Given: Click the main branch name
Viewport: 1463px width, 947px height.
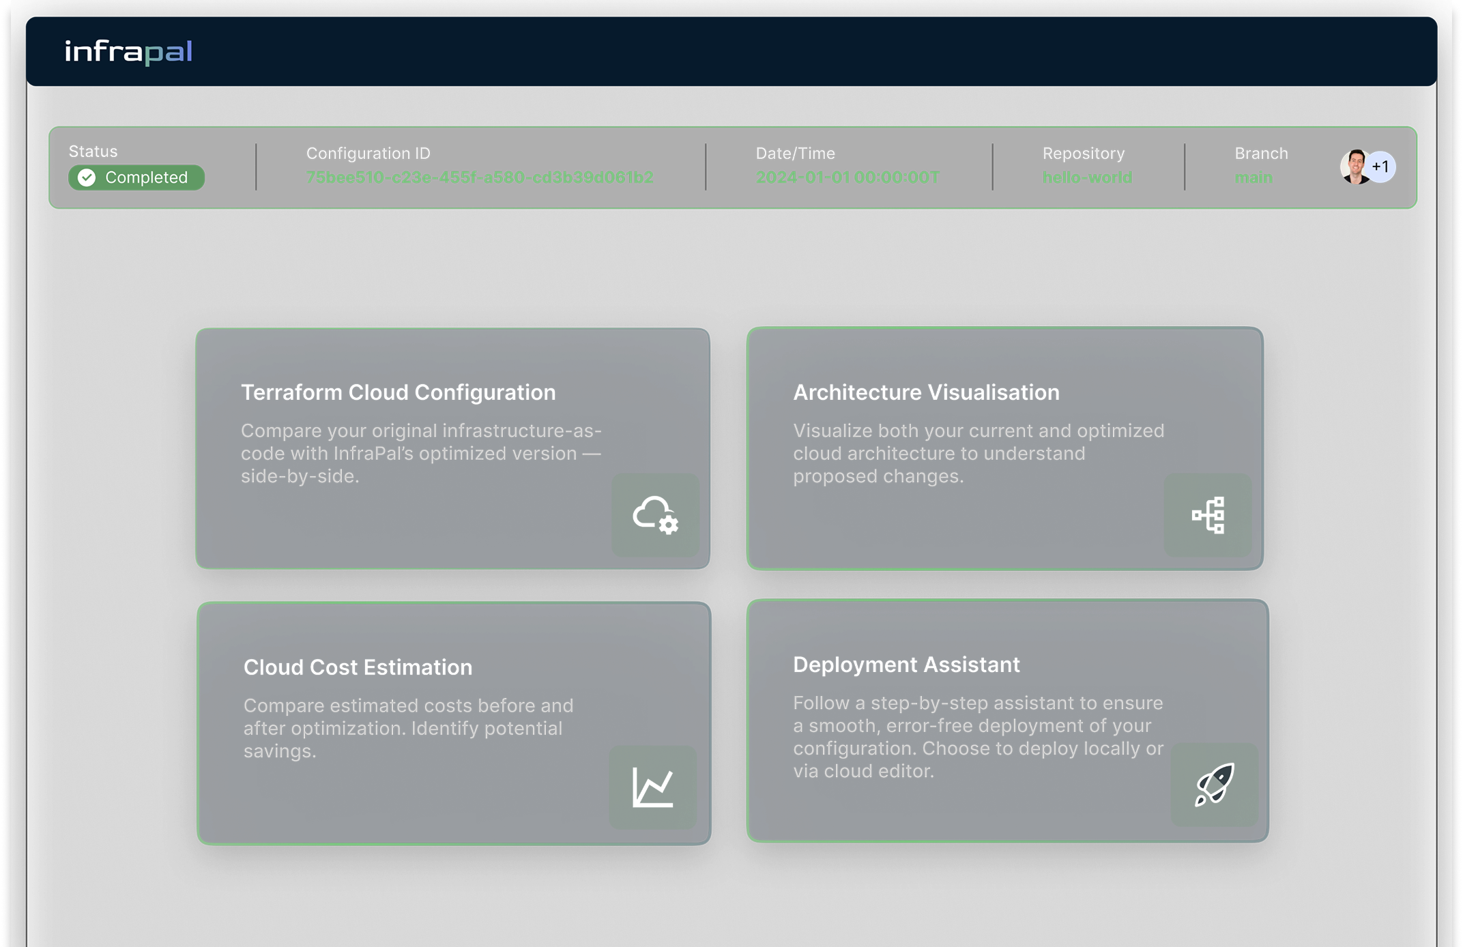Looking at the screenshot, I should tap(1253, 177).
